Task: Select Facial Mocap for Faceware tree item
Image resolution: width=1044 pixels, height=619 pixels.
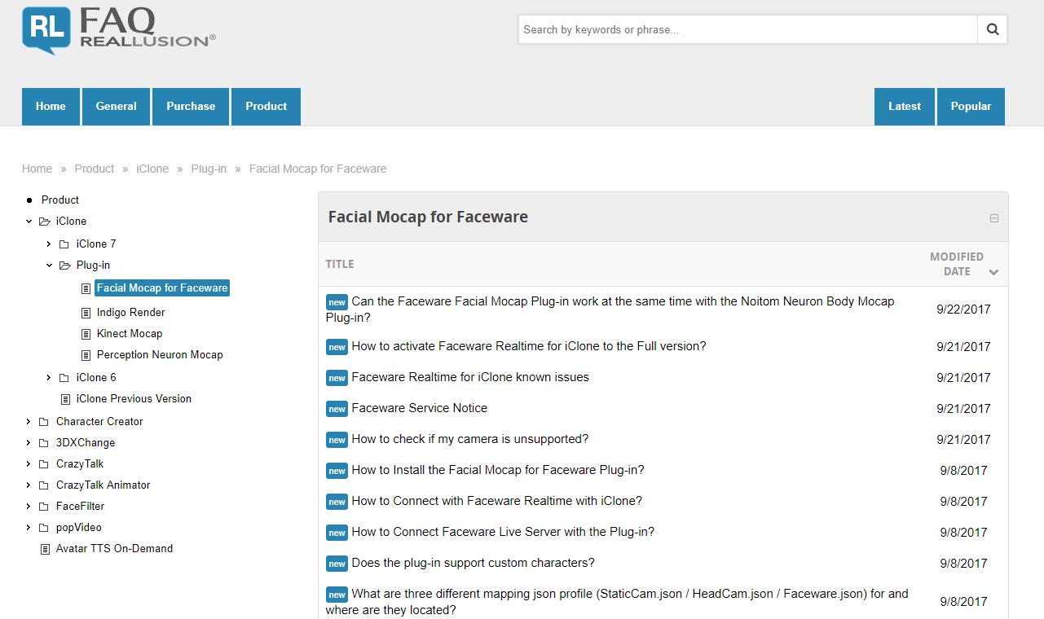Action: click(162, 288)
